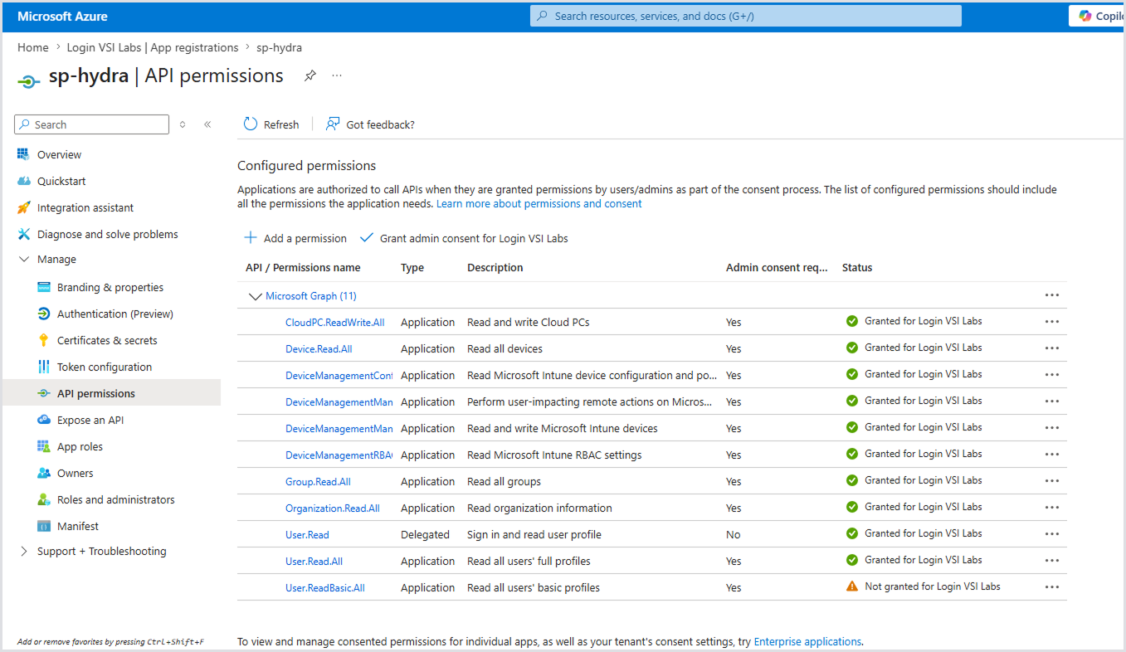Click 'Not granted for Login VSI Labs' status

point(933,586)
